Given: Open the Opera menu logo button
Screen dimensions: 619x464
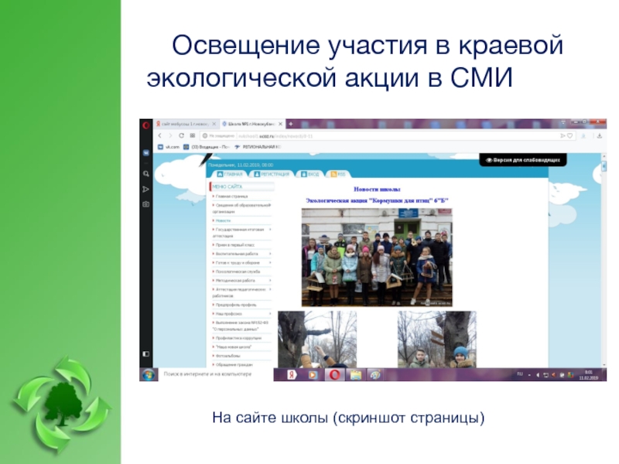Looking at the screenshot, I should 145,125.
